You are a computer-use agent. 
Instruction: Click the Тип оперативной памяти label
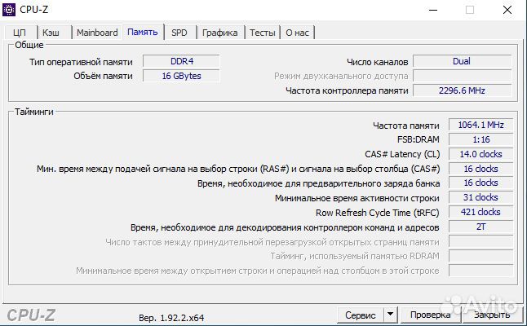click(x=81, y=62)
